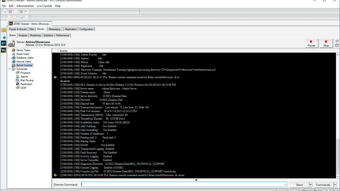The width and height of the screenshot is (340, 191).
Task: Select Mail Routing under Schedules
Action: tap(27, 80)
